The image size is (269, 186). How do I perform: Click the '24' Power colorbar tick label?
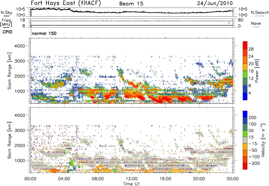[x=251, y=56]
